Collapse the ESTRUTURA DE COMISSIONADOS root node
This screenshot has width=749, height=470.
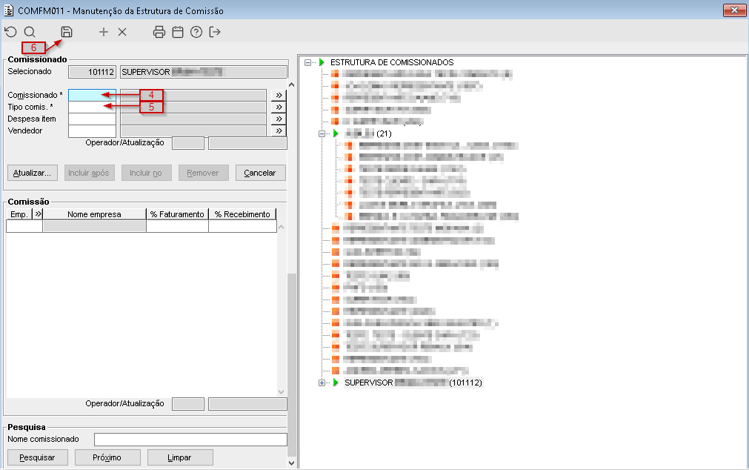click(x=308, y=62)
